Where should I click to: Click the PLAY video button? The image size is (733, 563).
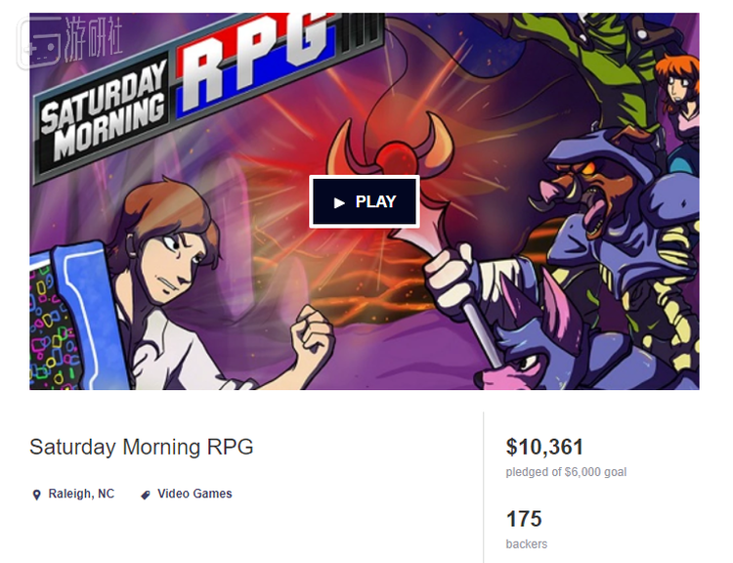coord(365,202)
